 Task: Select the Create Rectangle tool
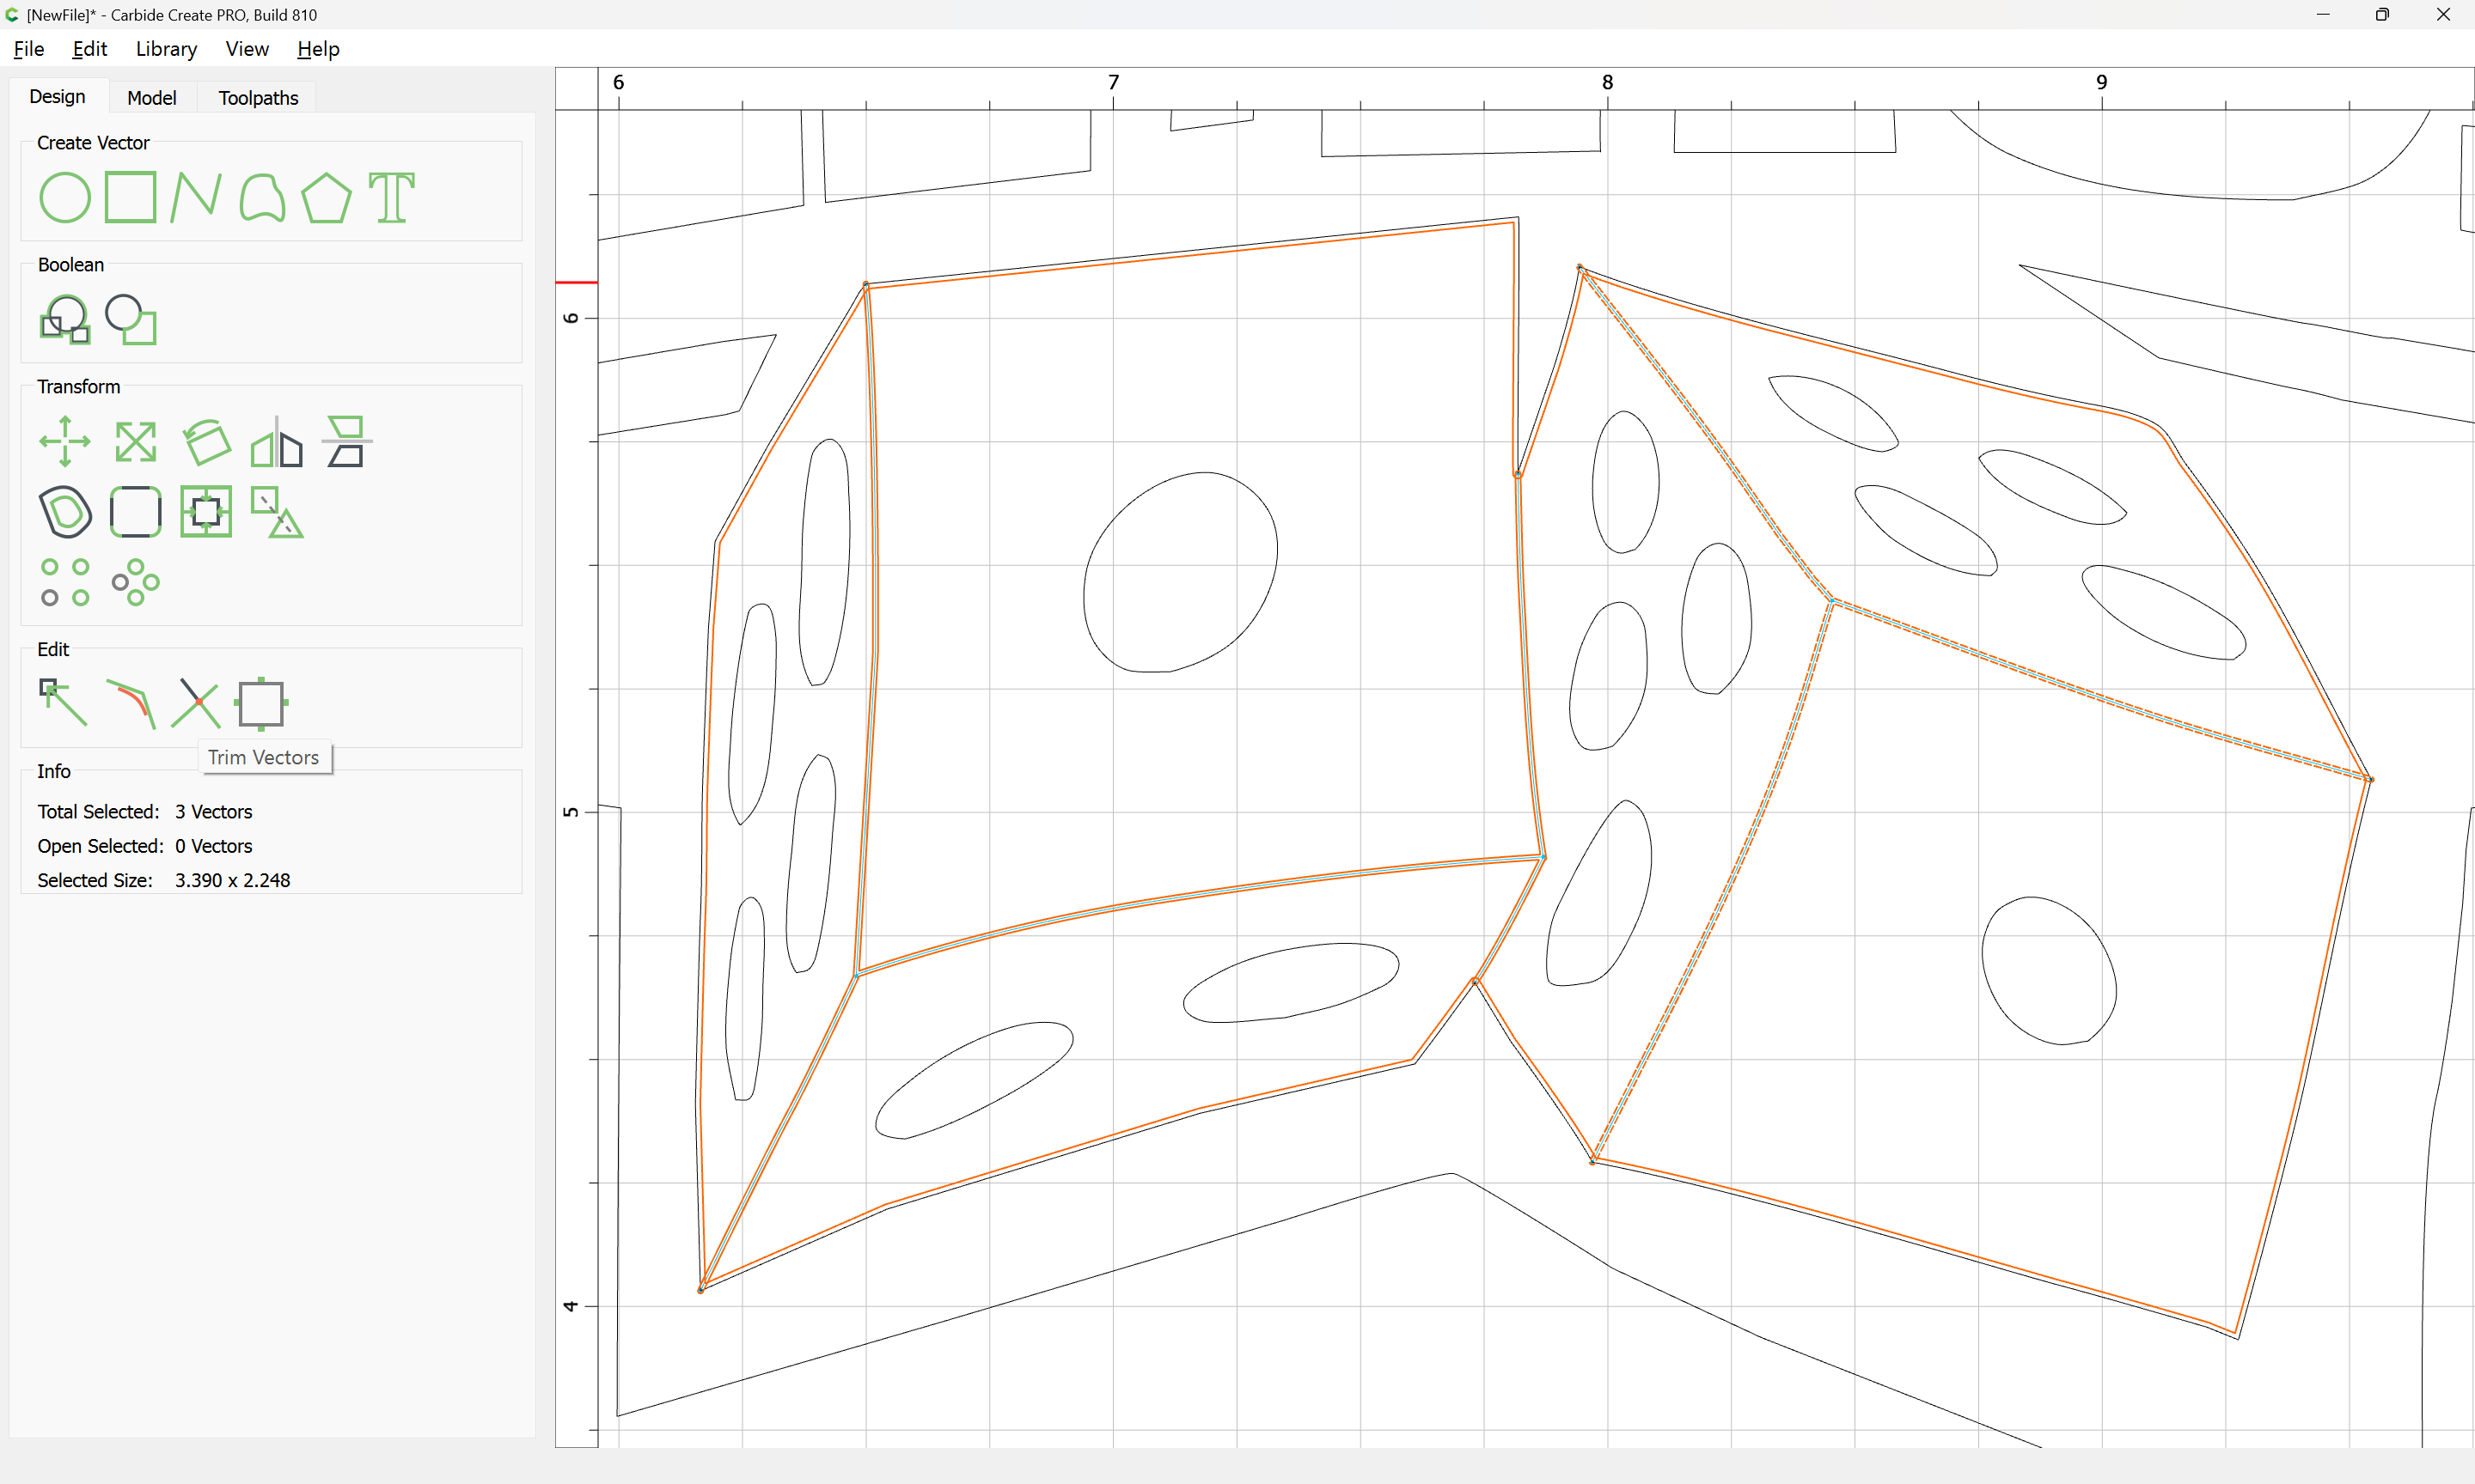pyautogui.click(x=131, y=197)
